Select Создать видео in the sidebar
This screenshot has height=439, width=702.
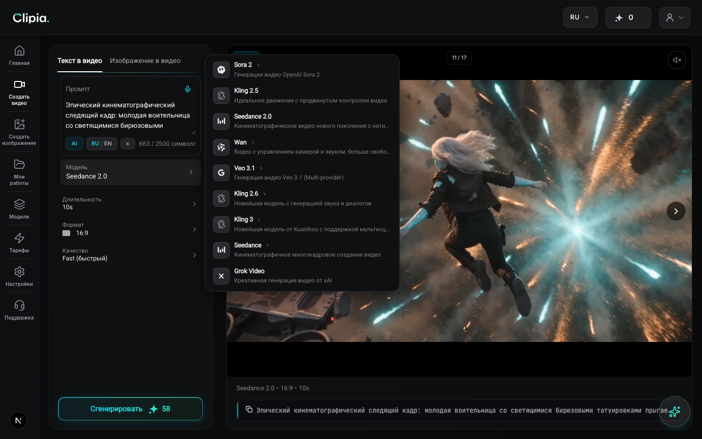pos(19,92)
